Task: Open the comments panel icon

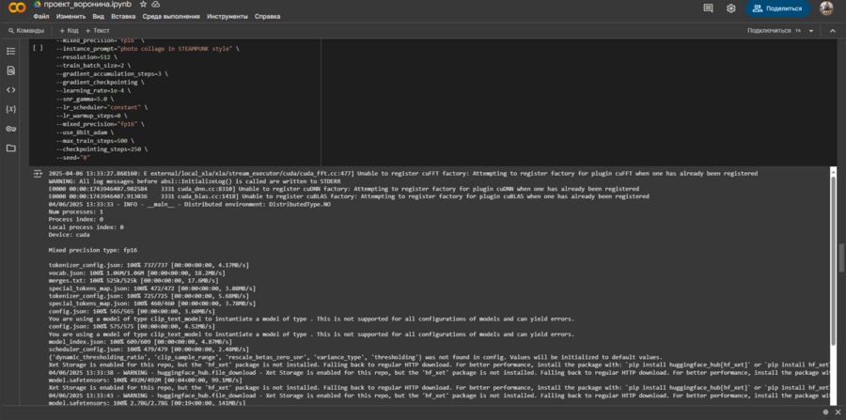Action: pyautogui.click(x=707, y=8)
